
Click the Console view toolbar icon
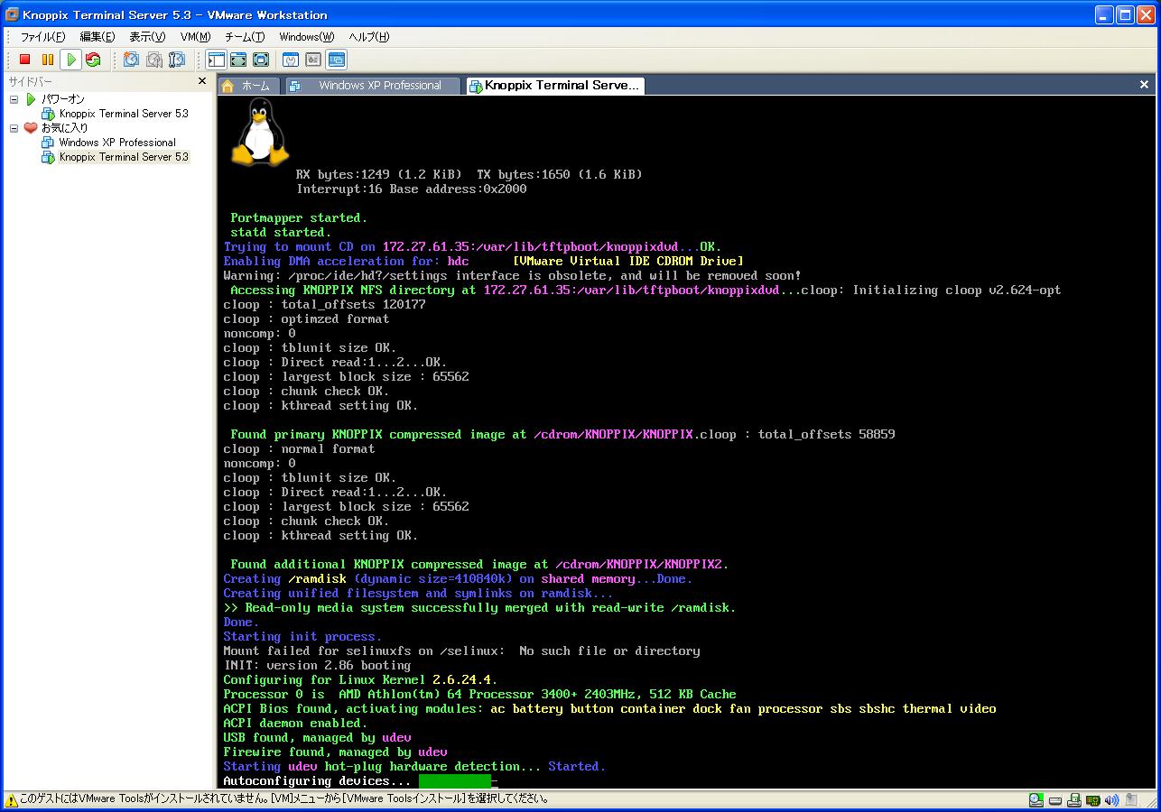tap(337, 60)
